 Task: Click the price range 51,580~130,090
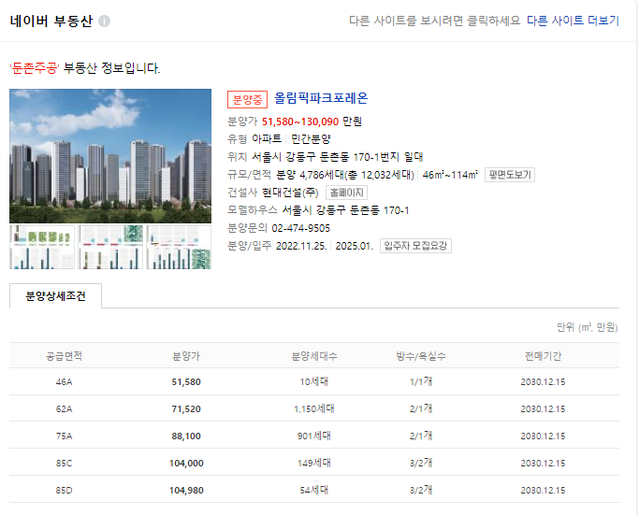click(300, 122)
